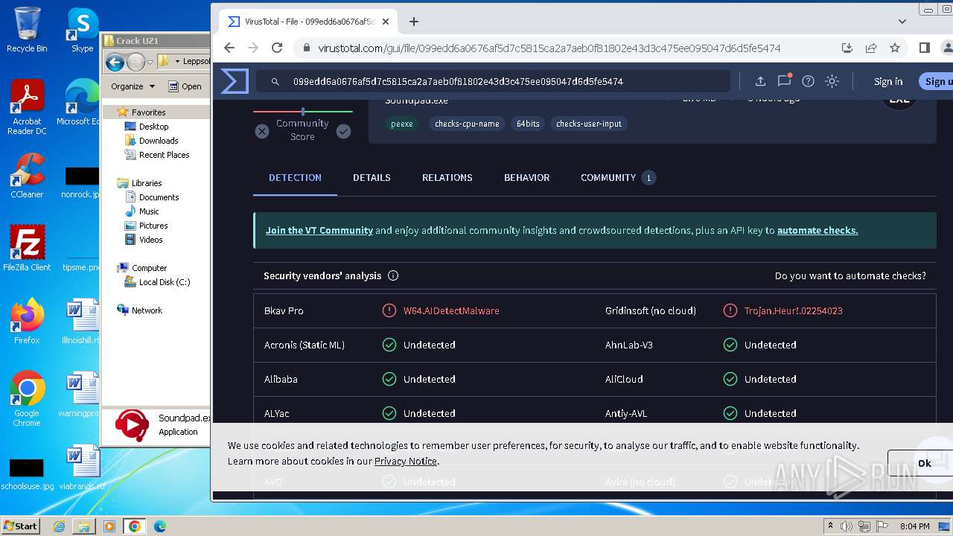Go back with Chrome back arrow
The width and height of the screenshot is (953, 536).
click(229, 48)
